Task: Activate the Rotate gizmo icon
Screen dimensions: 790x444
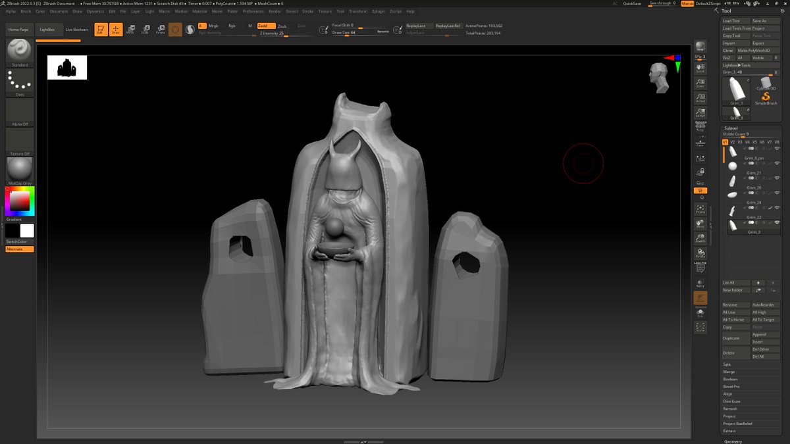Action: point(160,30)
